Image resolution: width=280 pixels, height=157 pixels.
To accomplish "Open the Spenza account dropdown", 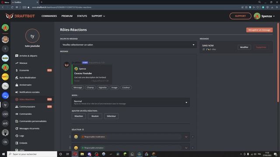I will pos(264,16).
